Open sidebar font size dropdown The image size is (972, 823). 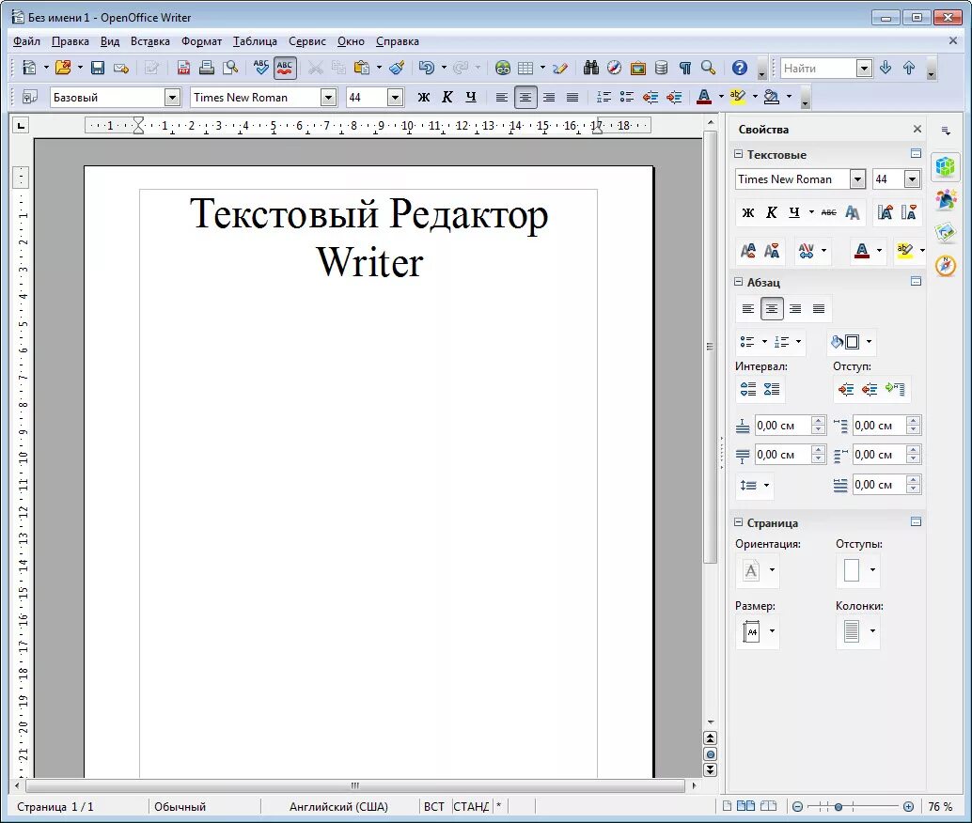912,179
